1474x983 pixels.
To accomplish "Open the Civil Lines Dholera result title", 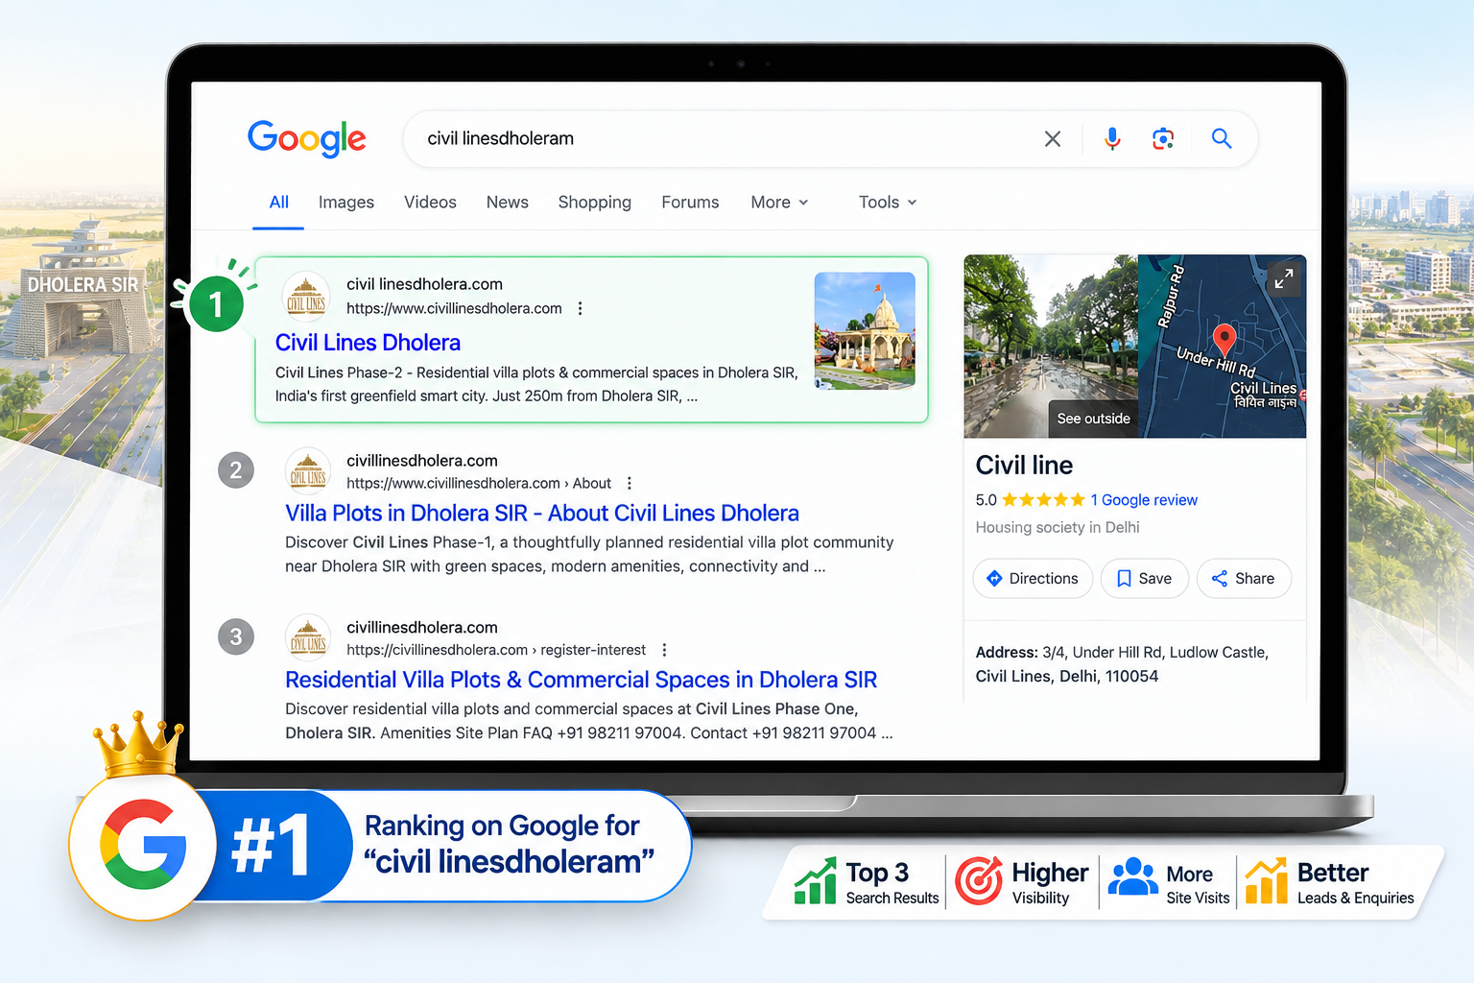I will pos(368,343).
